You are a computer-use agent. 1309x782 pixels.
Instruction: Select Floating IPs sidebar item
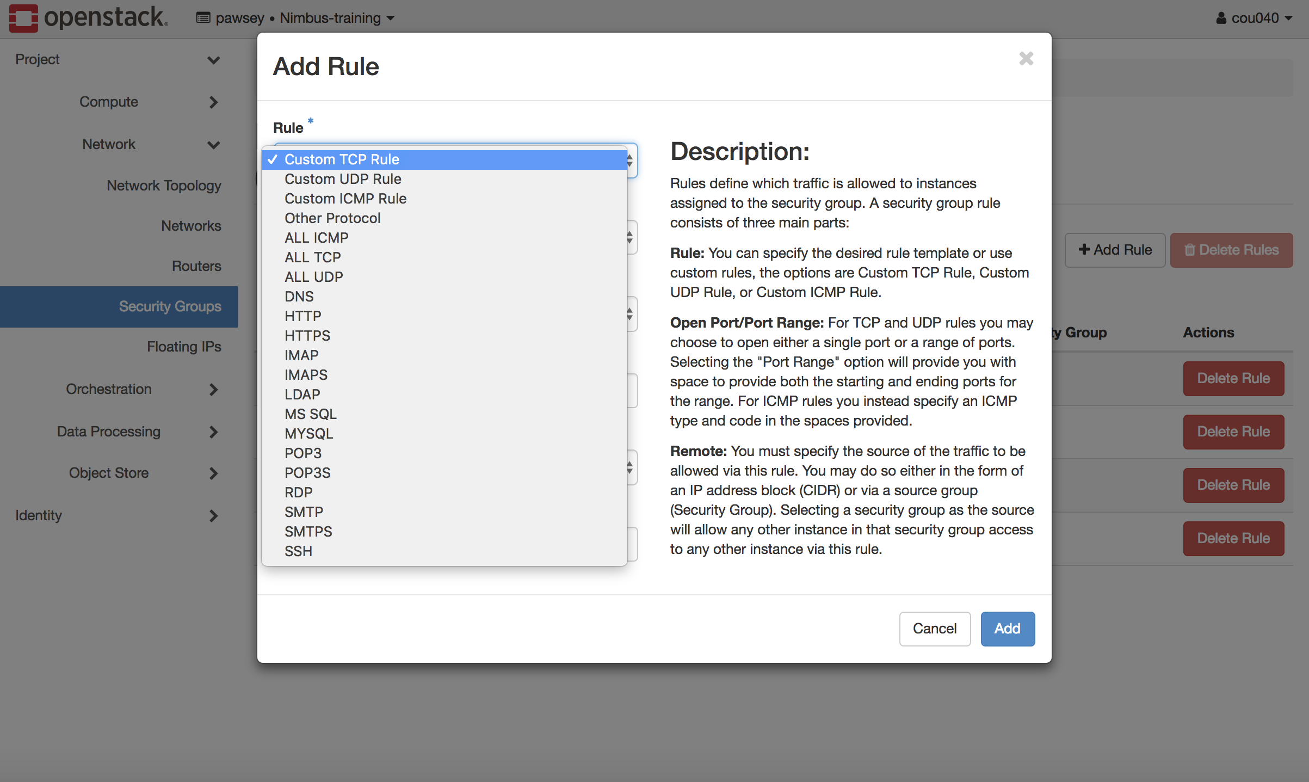(x=184, y=346)
